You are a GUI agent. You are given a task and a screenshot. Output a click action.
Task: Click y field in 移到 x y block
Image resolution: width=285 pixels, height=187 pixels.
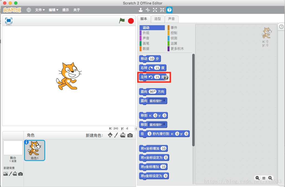(x=164, y=116)
